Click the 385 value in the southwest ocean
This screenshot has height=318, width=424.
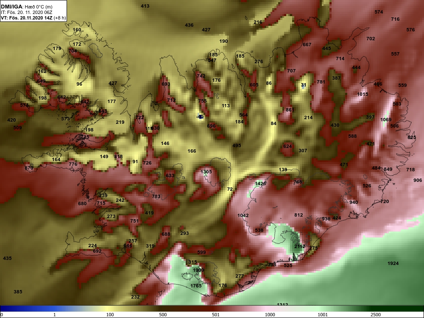pos(18,292)
